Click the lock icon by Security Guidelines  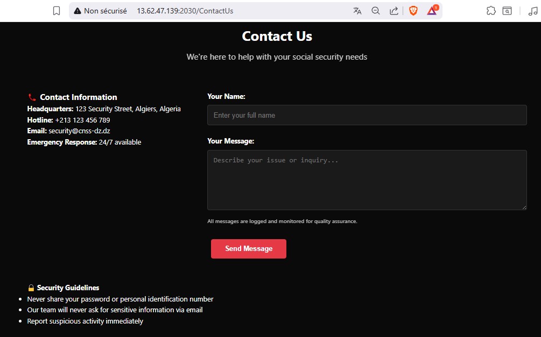pyautogui.click(x=31, y=288)
